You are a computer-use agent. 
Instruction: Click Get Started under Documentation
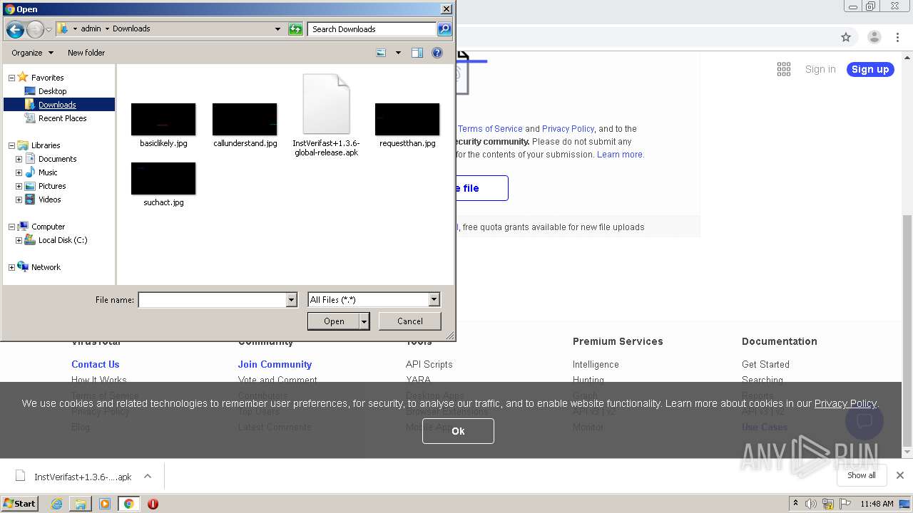click(x=765, y=364)
